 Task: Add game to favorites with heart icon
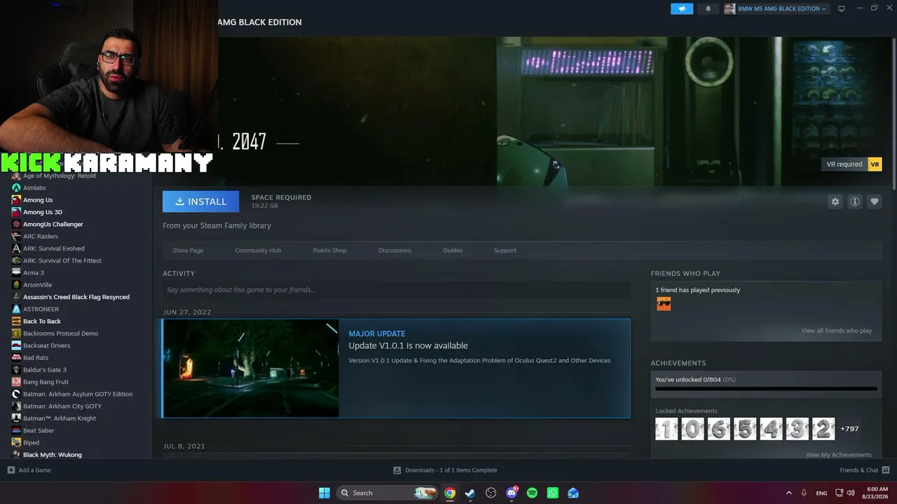874,202
